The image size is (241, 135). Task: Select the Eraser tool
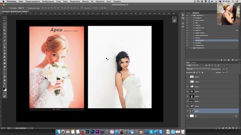pos(5,54)
